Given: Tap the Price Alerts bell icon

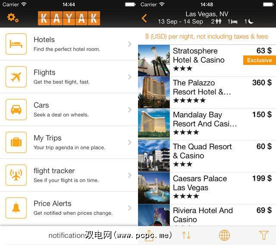Looking at the screenshot, I should click(16, 208).
